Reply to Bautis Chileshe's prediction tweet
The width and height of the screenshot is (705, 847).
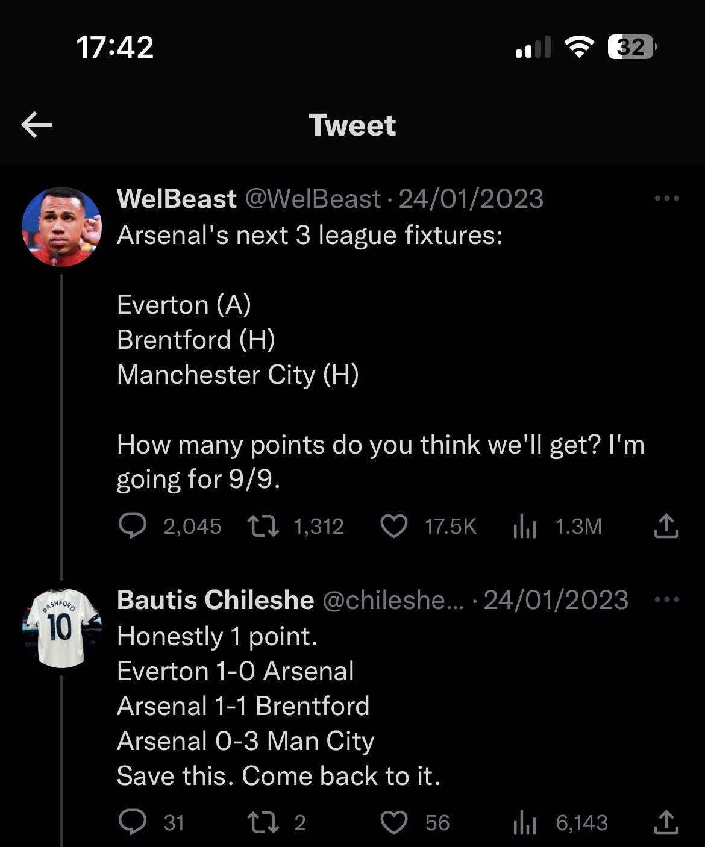(132, 822)
